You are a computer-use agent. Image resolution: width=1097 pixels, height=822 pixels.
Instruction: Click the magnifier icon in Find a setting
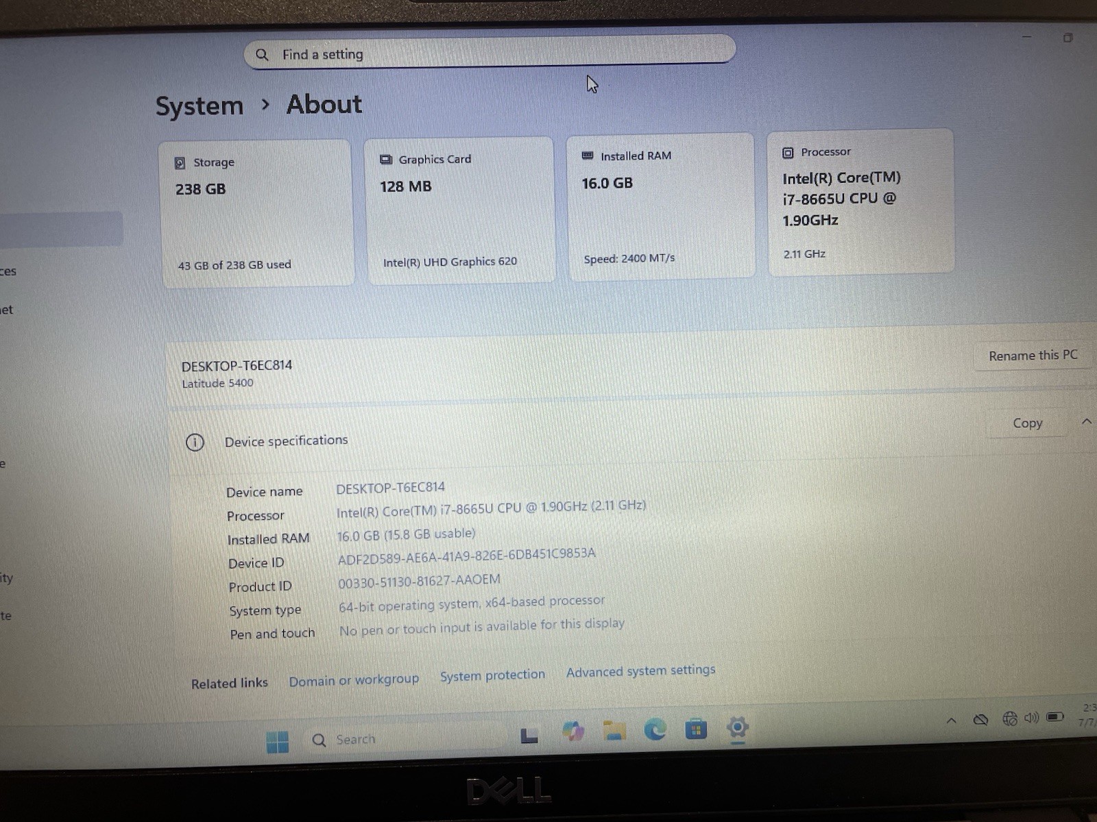coord(262,55)
